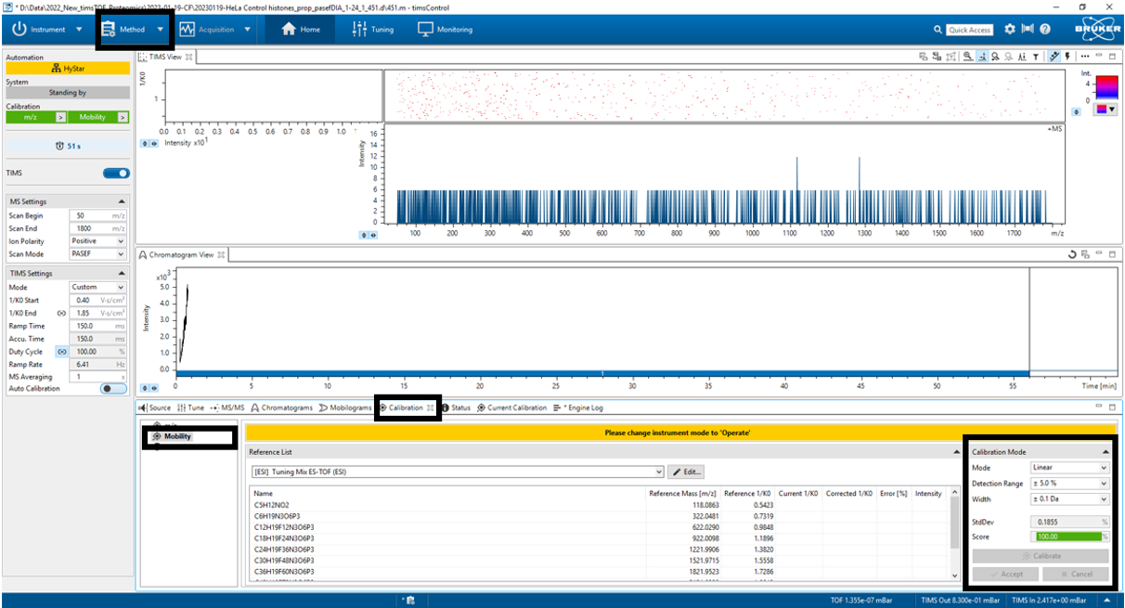Toggle the highlighted axis-scaling icon in TIMS toolbar
Screen dimensions: 1125x608
pos(982,56)
